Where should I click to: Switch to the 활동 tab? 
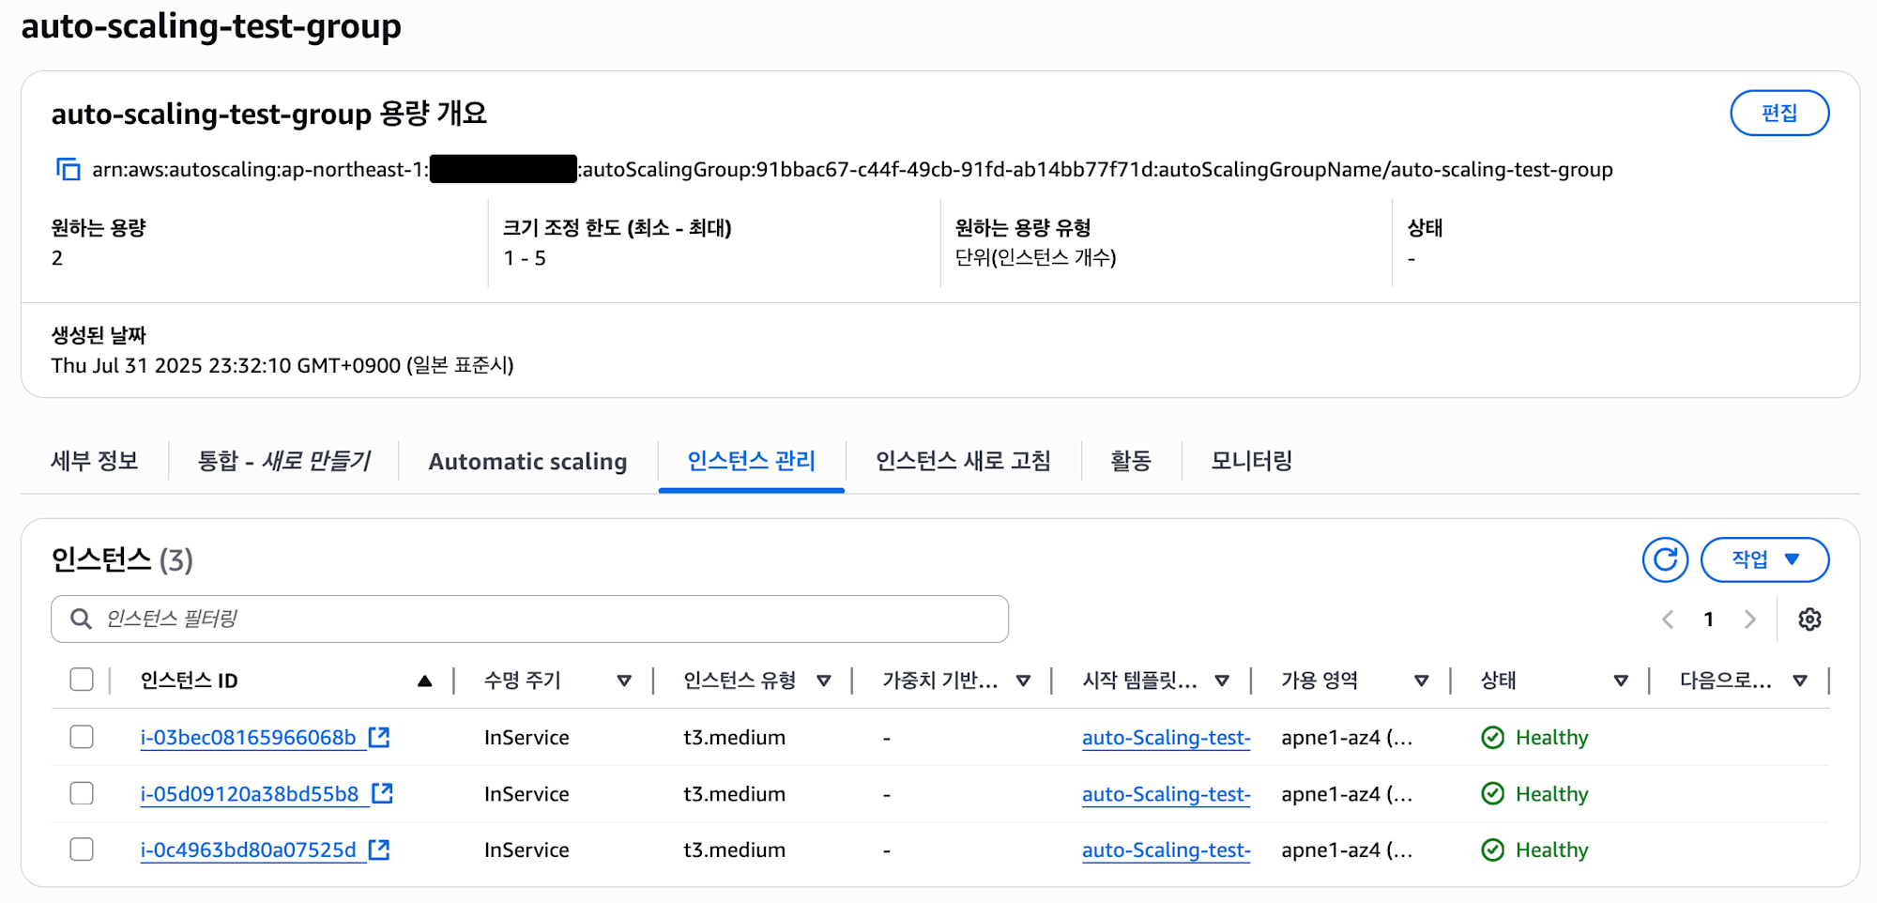pos(1131,461)
